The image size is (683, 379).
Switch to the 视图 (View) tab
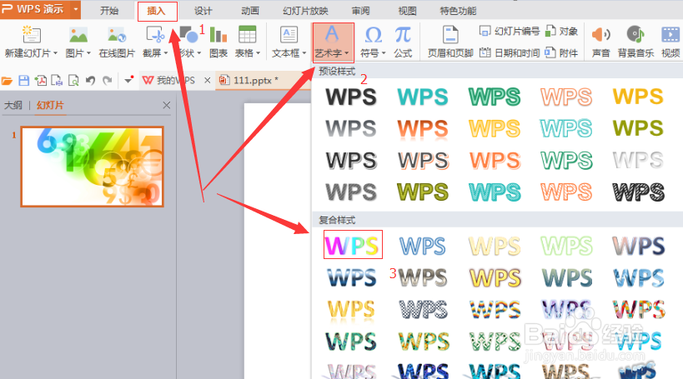click(x=408, y=11)
